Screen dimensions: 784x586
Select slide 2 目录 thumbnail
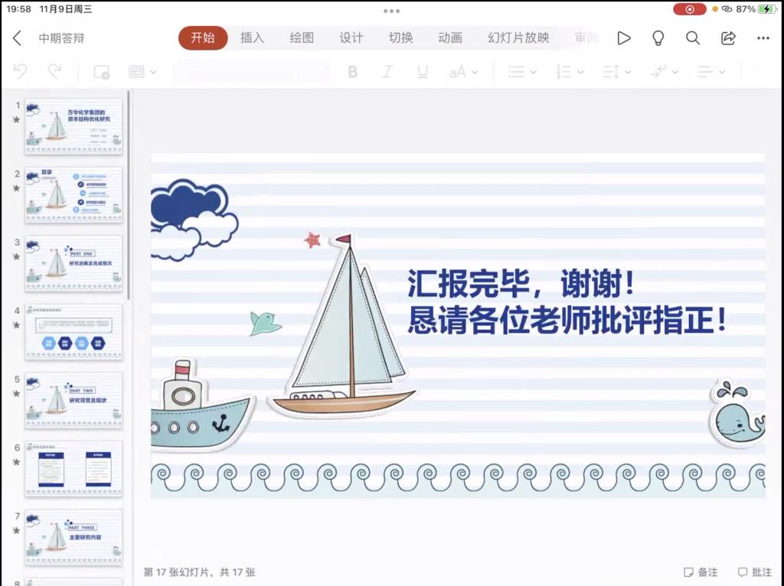[x=73, y=194]
